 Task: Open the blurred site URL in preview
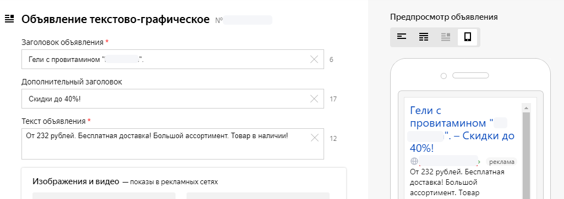point(448,161)
